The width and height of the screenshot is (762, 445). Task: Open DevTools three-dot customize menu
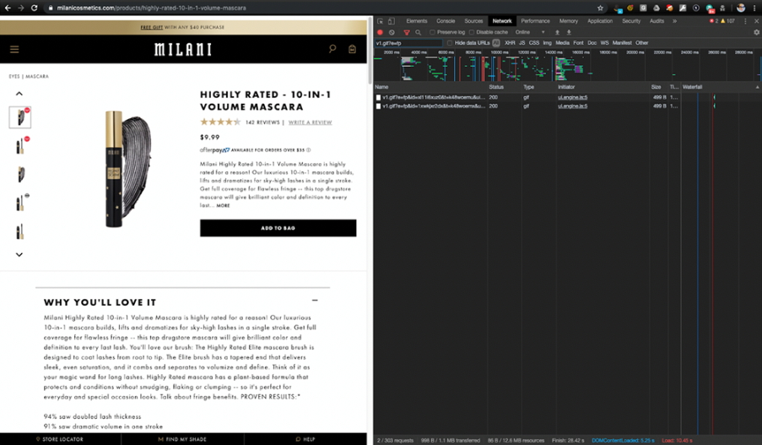(745, 21)
